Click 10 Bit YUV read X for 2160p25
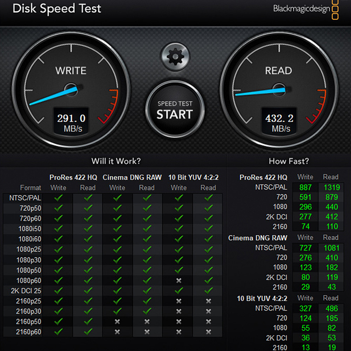This screenshot has width=351, height=351. coord(208,301)
